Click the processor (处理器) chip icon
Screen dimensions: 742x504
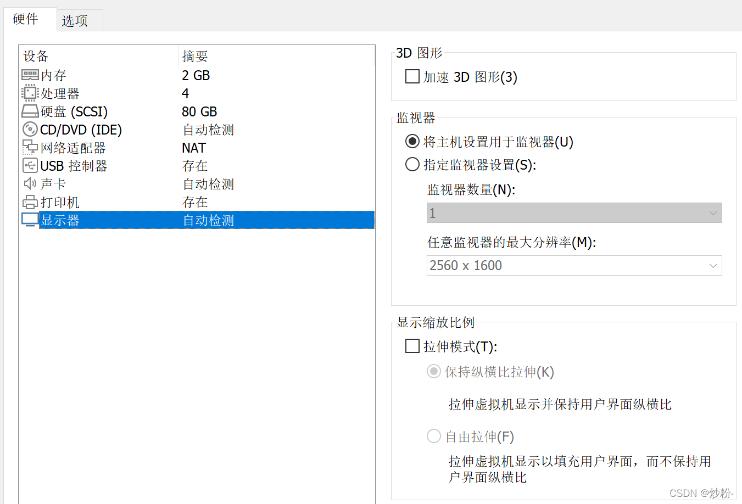pyautogui.click(x=30, y=93)
